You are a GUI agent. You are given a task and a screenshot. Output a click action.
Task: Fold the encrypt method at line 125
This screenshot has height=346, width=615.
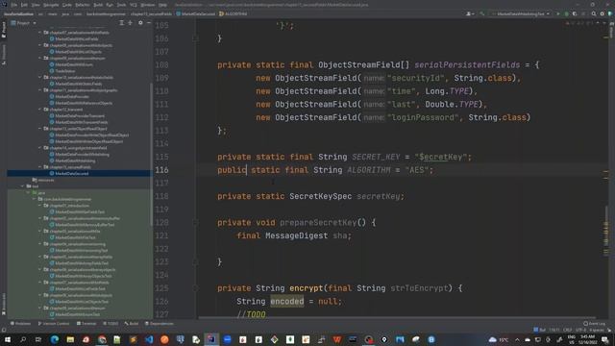pyautogui.click(x=195, y=288)
